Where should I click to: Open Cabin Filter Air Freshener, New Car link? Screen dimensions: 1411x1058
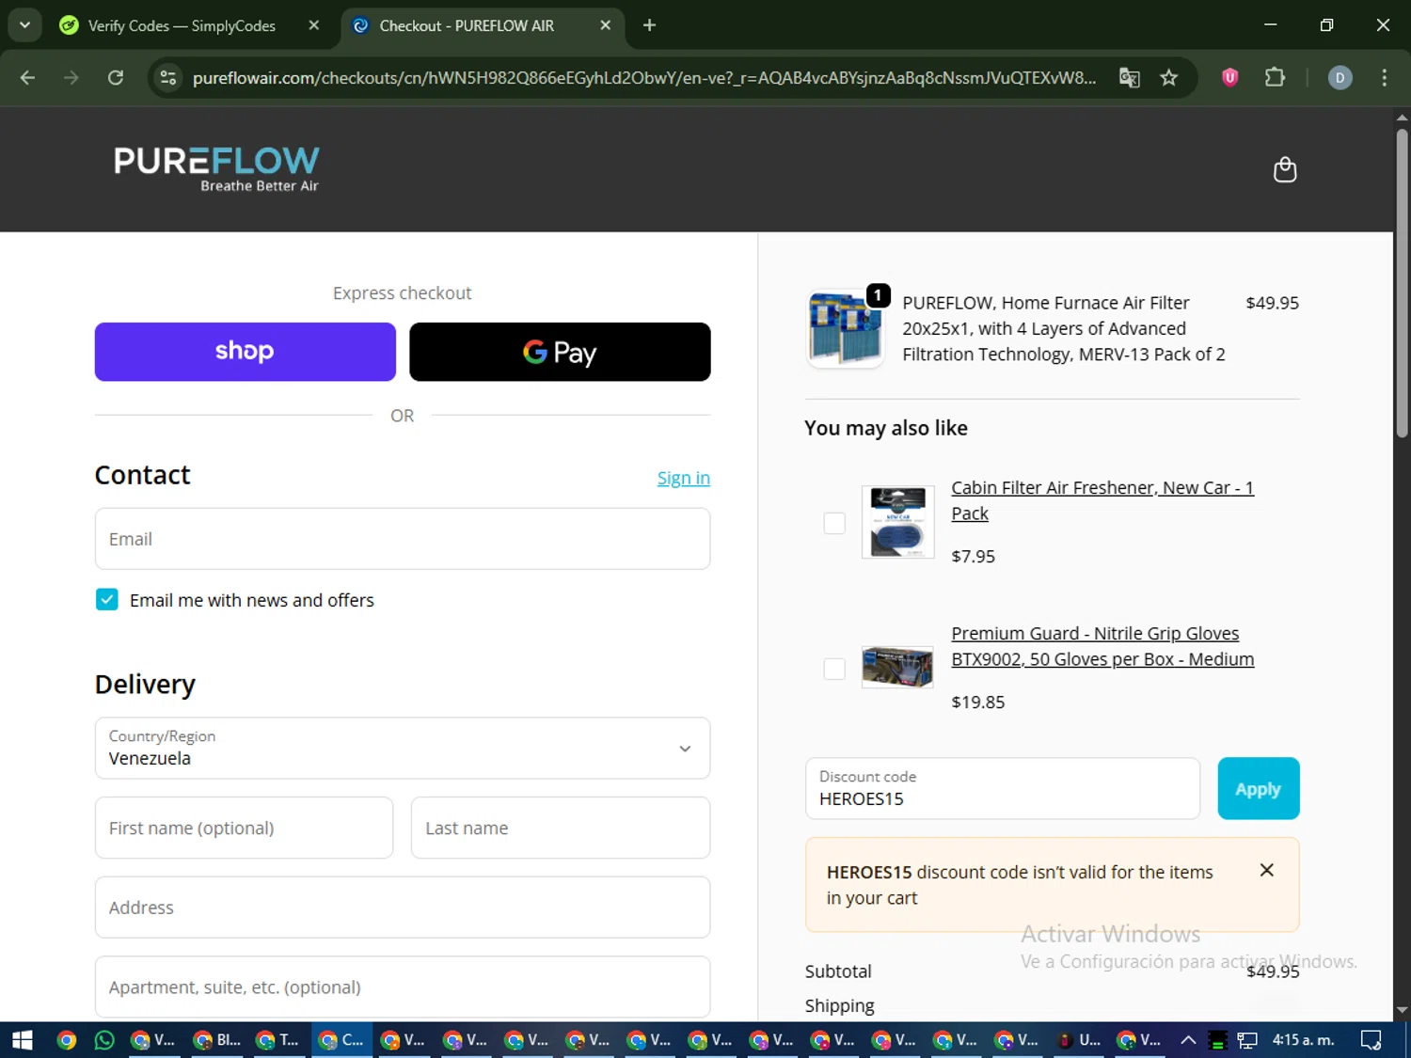coord(1102,500)
